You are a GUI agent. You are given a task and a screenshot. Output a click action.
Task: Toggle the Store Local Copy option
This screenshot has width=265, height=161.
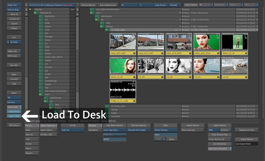[193, 130]
